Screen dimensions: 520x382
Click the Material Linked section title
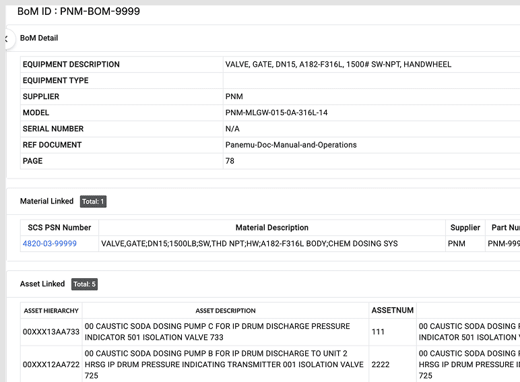point(46,201)
